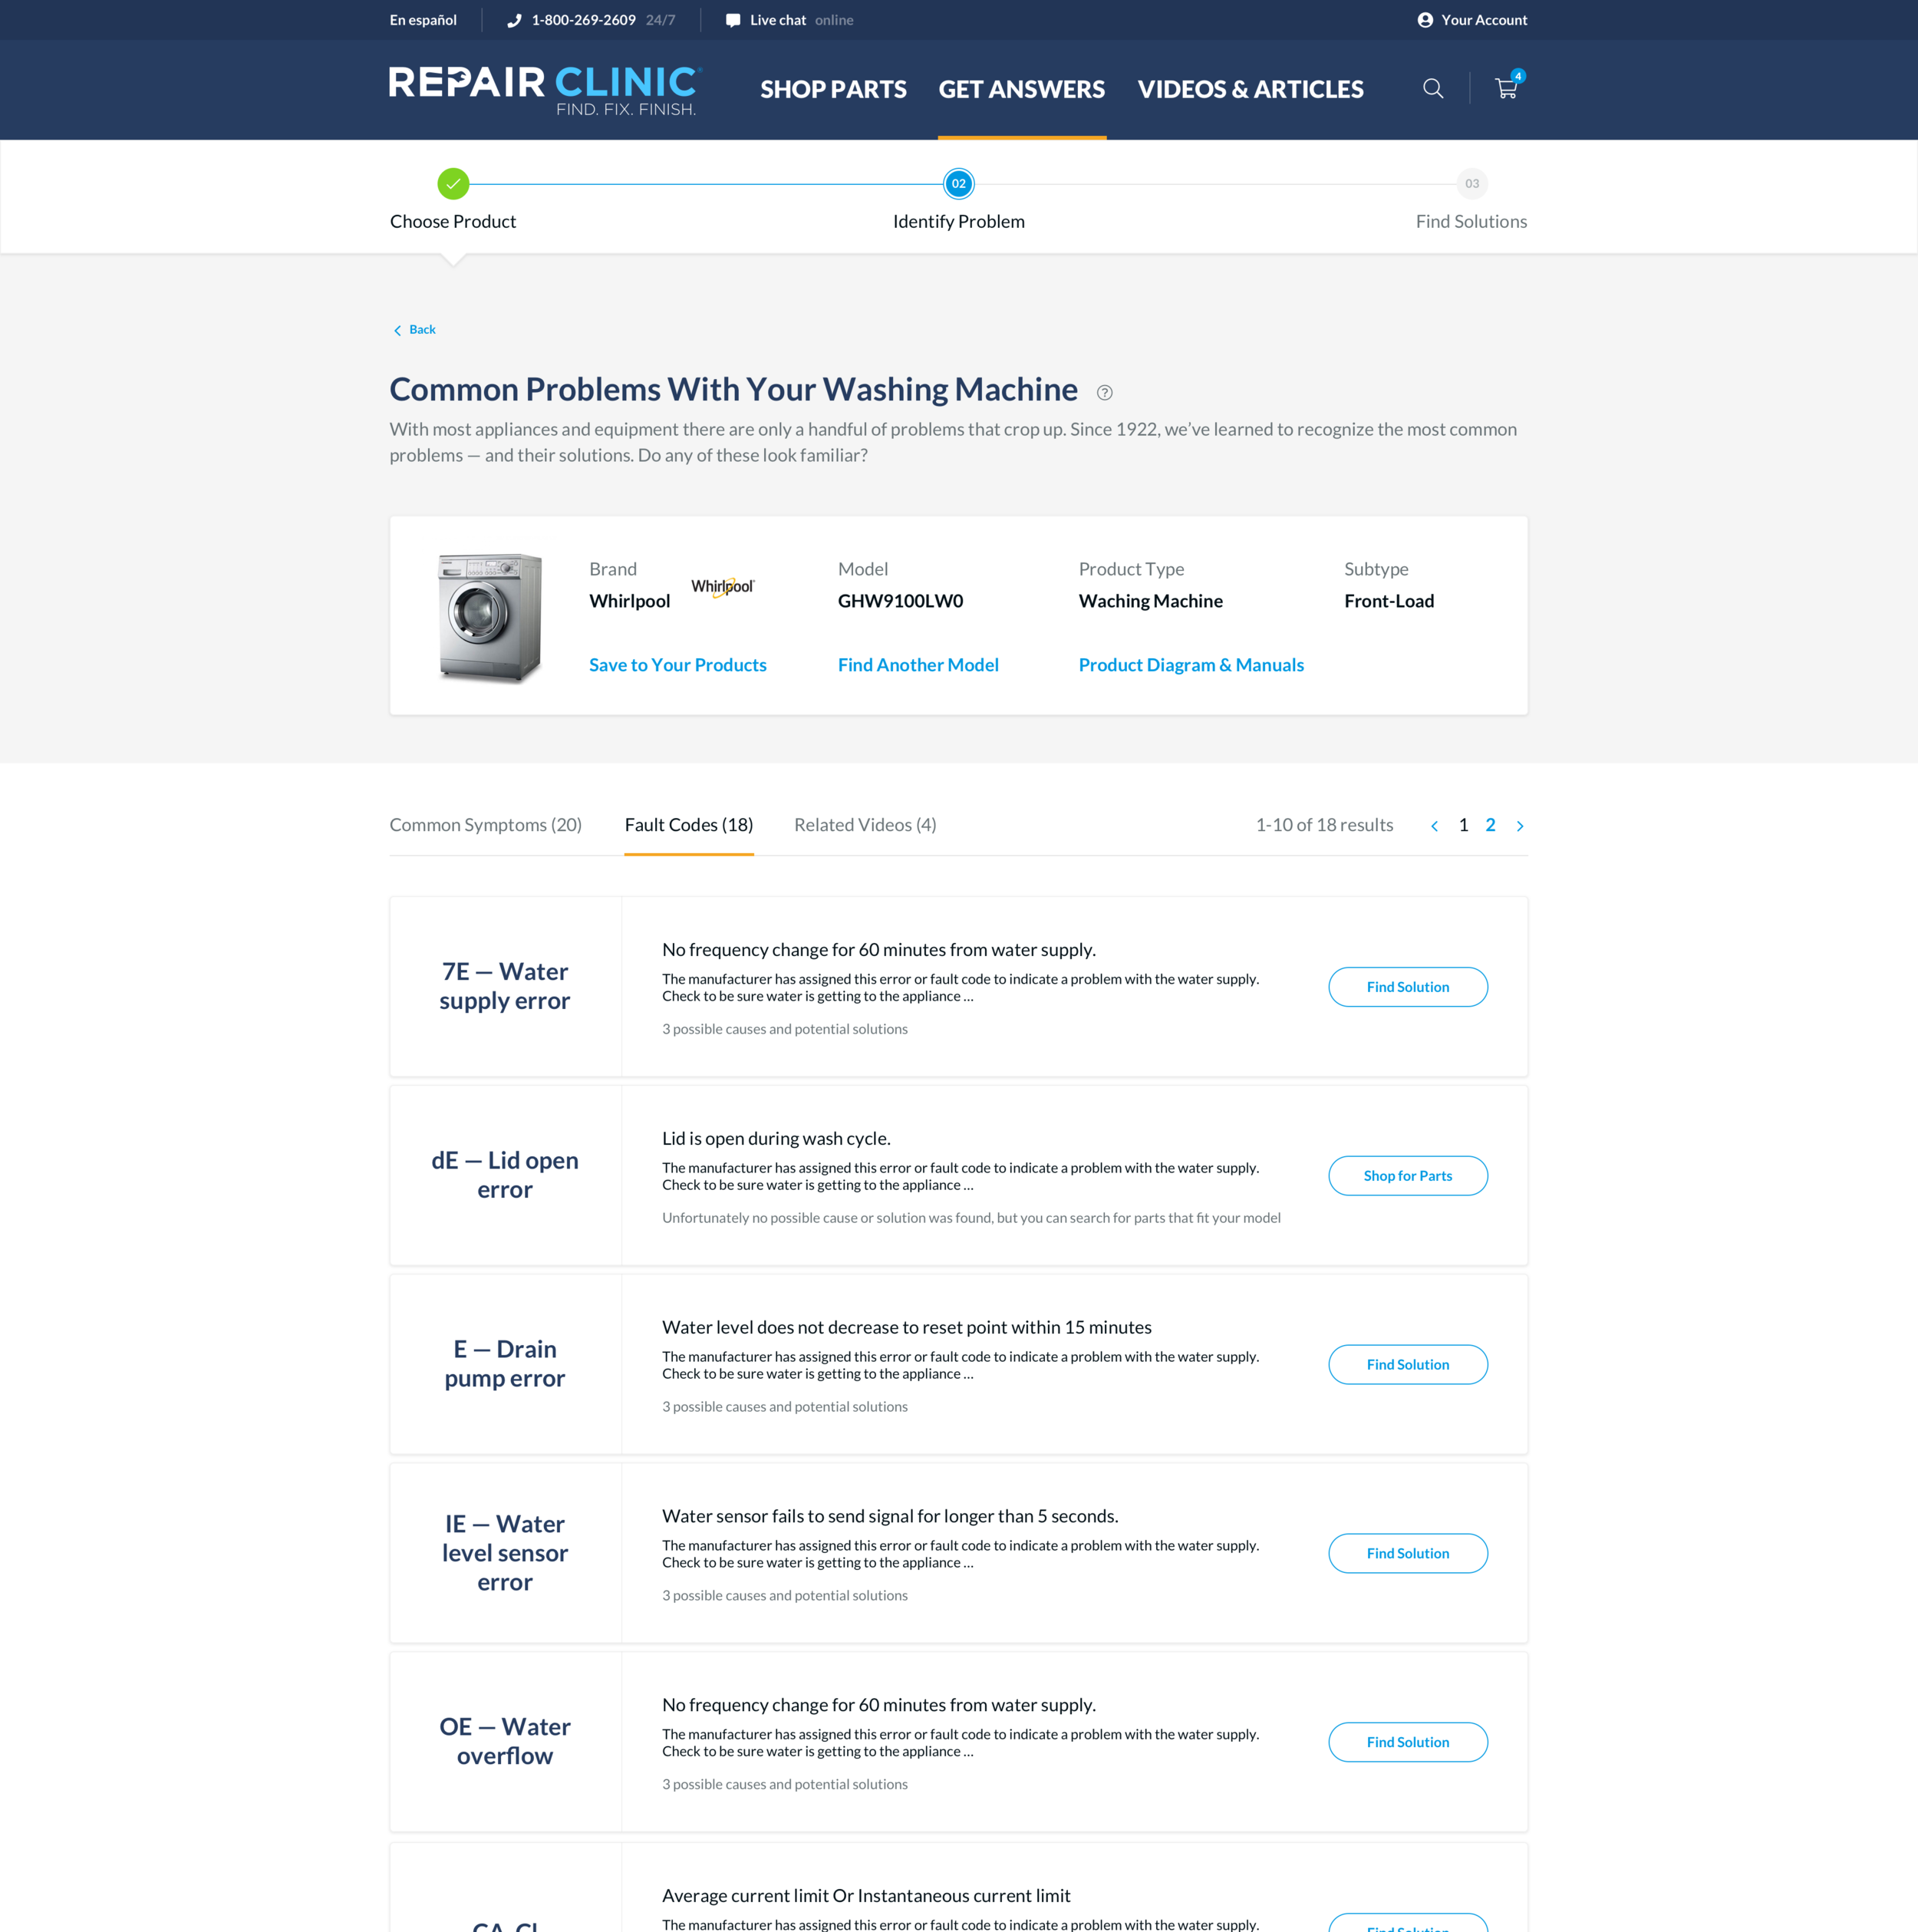Screen dimensions: 1918x1932
Task: Click the IE — Water level sensor error title
Action: point(505,1553)
